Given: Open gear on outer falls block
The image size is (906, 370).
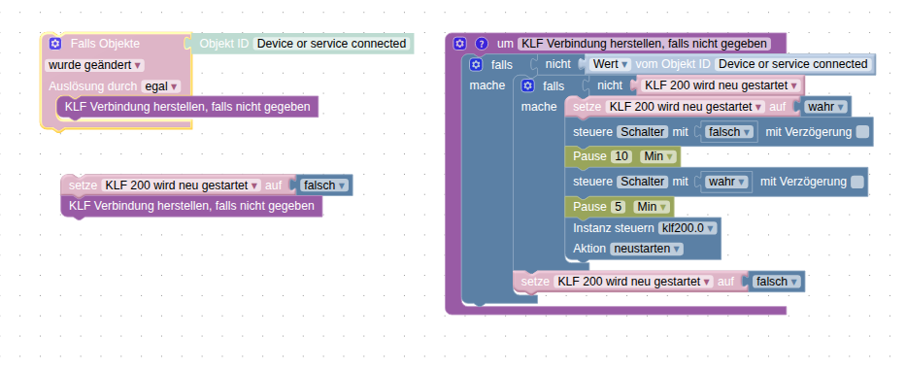Looking at the screenshot, I should tap(476, 64).
